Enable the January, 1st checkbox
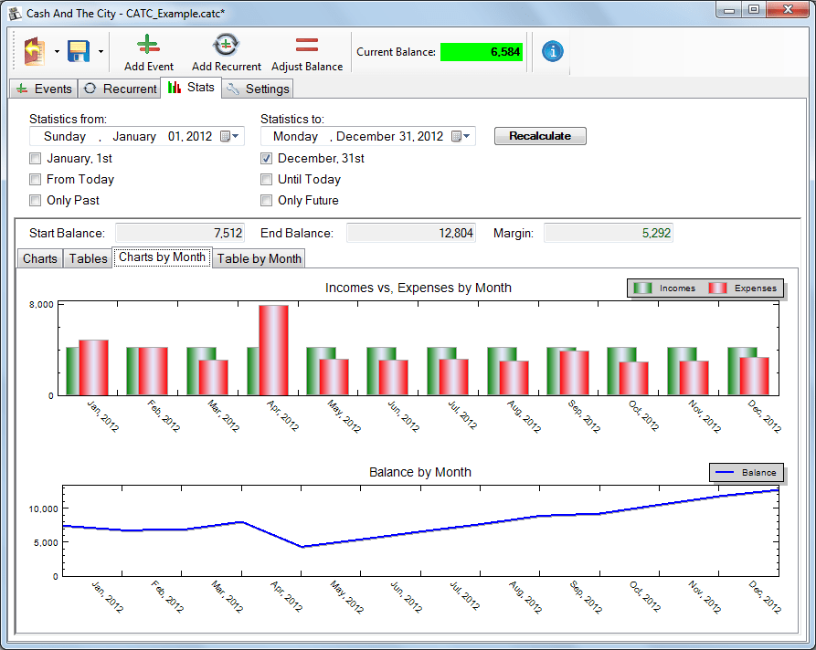 (x=36, y=159)
